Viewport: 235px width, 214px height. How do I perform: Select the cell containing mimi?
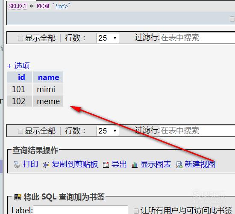pos(48,89)
